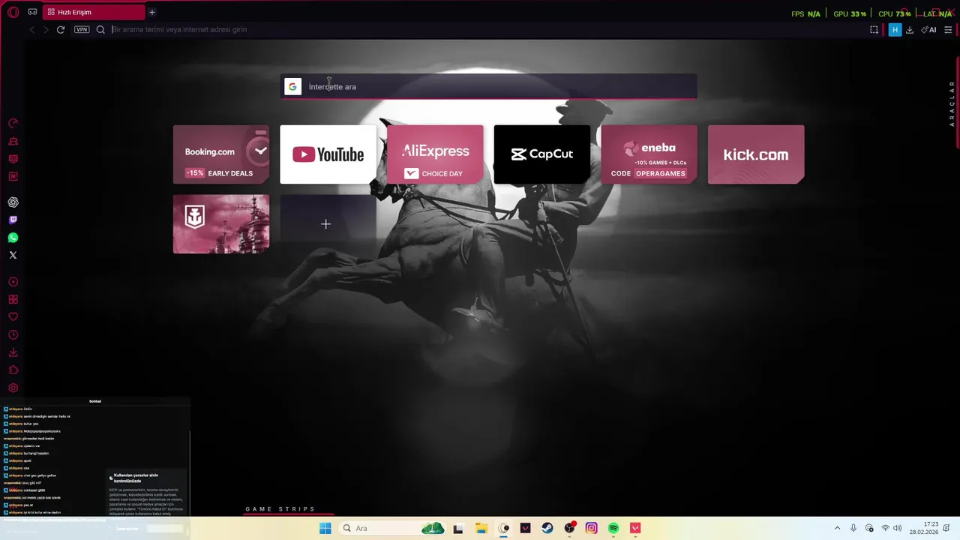The height and width of the screenshot is (540, 960).
Task: Open the Opera GX main menu logo
Action: coord(13,12)
